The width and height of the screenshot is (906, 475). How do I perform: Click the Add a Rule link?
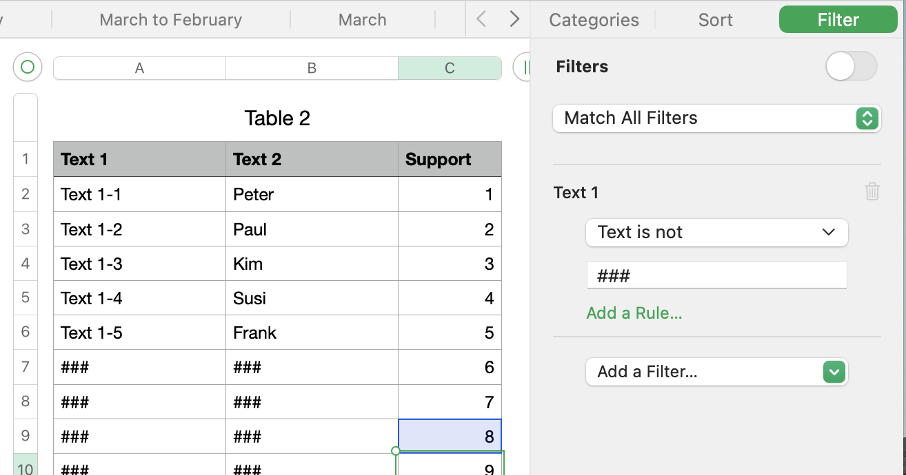tap(634, 313)
